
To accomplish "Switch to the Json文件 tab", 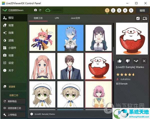I will [x=75, y=18].
